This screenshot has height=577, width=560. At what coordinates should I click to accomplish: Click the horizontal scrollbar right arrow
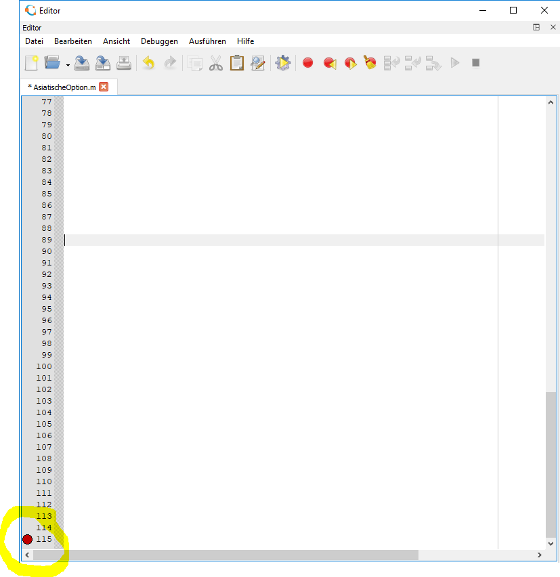(x=540, y=555)
